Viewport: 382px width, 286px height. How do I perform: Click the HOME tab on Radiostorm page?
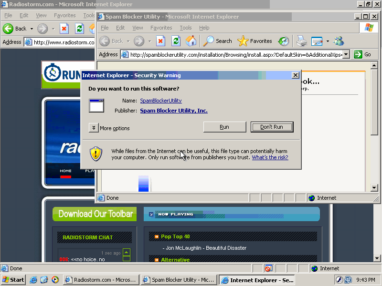click(x=65, y=171)
